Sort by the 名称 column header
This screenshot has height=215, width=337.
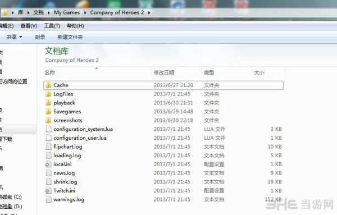(x=49, y=72)
